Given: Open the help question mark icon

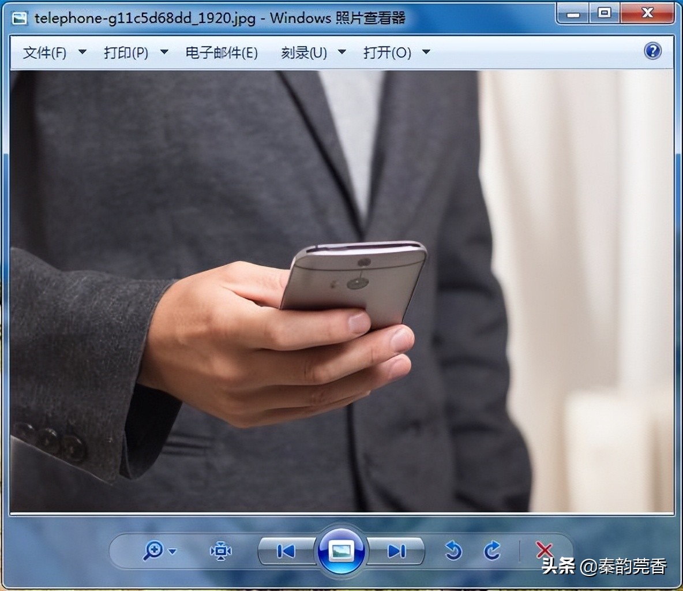Looking at the screenshot, I should [x=652, y=51].
